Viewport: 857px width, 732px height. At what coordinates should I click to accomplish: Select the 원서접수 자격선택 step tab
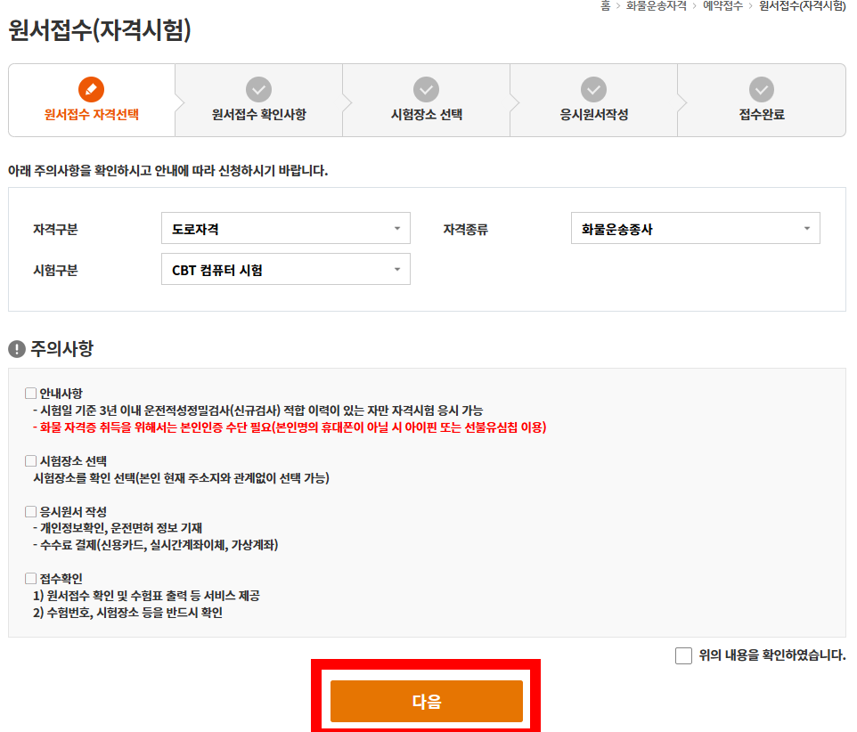tap(92, 101)
